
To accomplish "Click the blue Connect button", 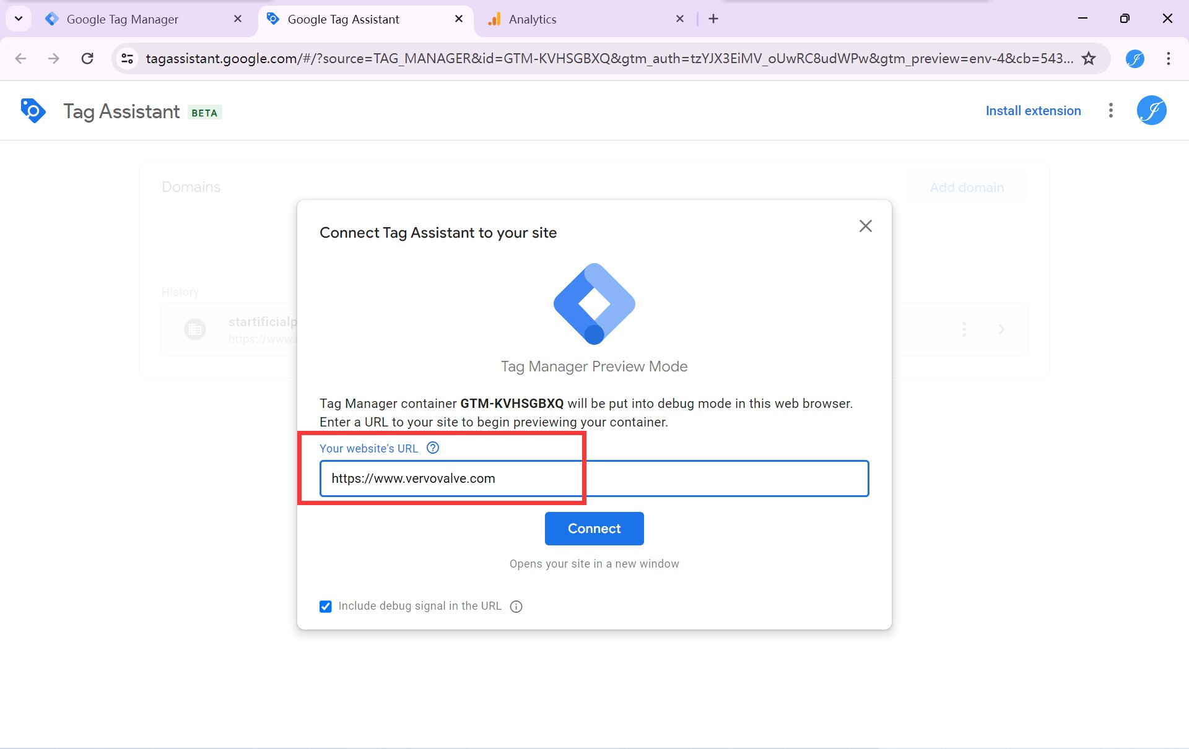I will (x=594, y=529).
